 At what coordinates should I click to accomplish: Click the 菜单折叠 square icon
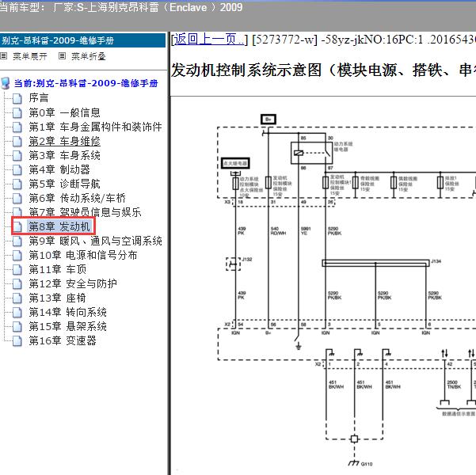(63, 56)
